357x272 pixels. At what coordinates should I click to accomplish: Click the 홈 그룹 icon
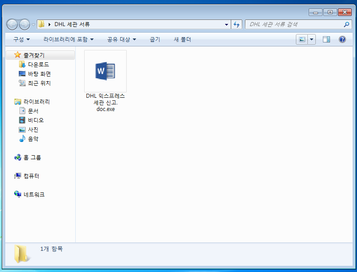click(x=18, y=157)
